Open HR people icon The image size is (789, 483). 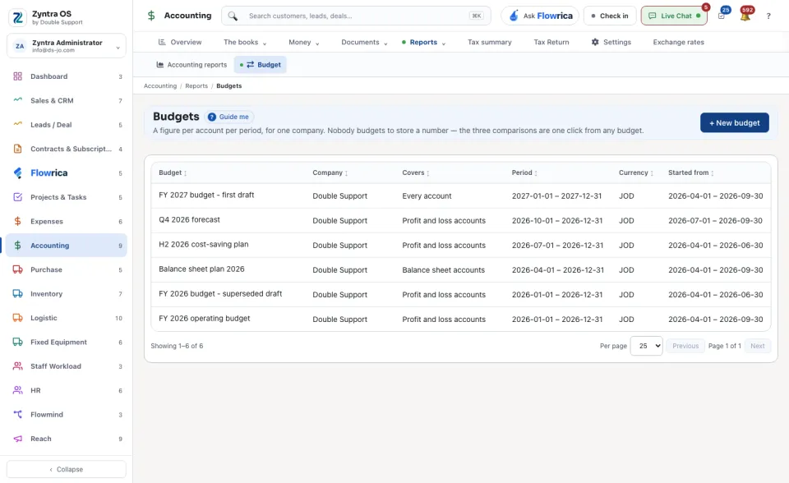(17, 390)
